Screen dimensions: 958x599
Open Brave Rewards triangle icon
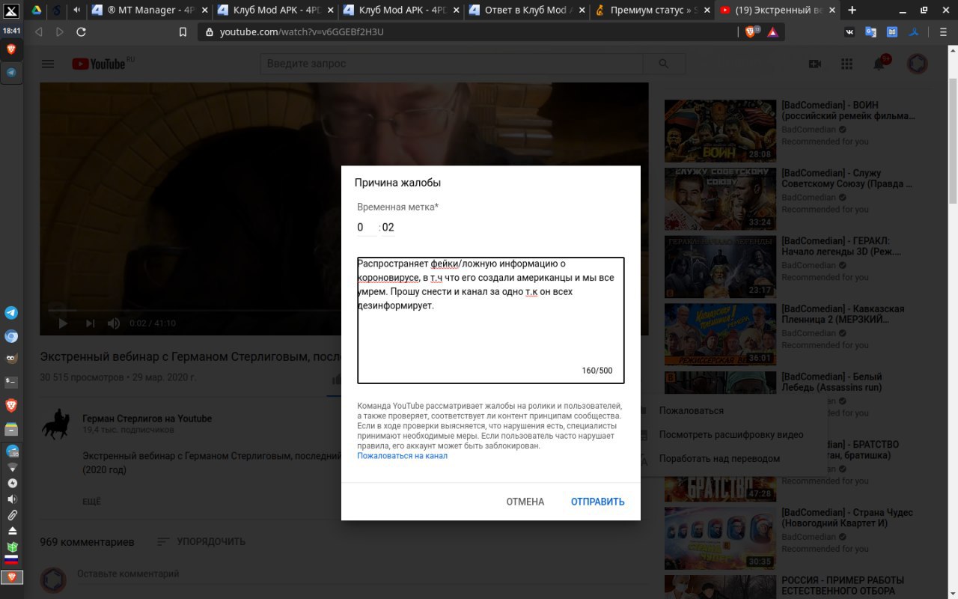coord(772,32)
